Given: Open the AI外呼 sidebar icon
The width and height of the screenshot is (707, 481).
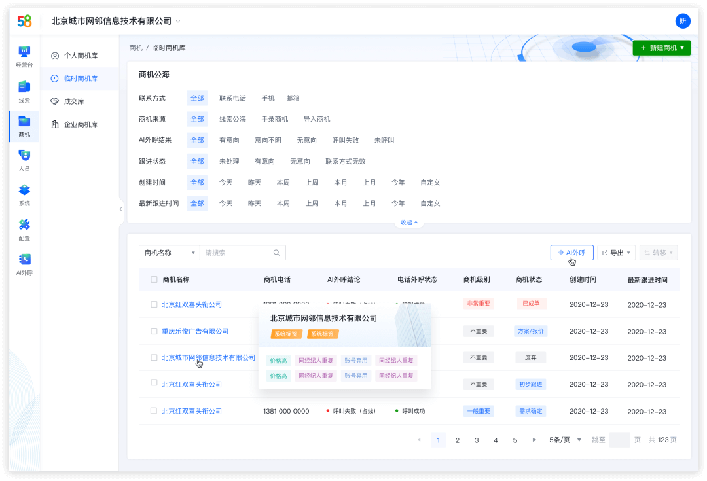Looking at the screenshot, I should 24,264.
